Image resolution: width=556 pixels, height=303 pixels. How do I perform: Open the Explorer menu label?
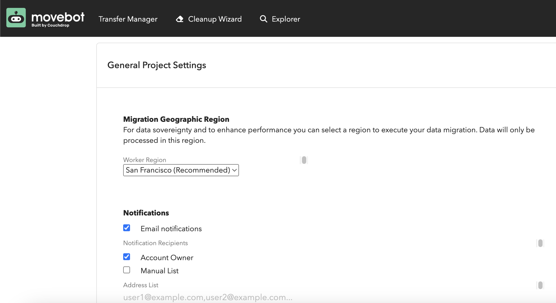tap(286, 19)
